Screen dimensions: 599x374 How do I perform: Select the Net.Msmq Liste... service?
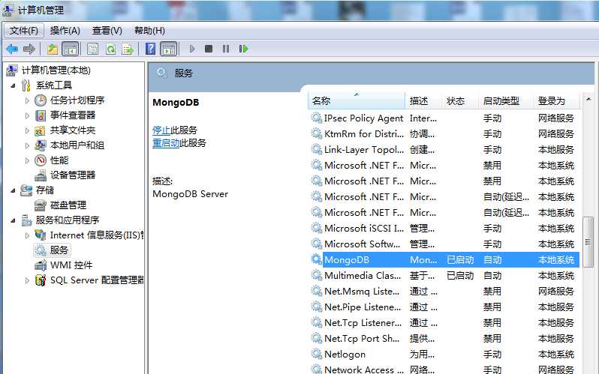(444, 292)
